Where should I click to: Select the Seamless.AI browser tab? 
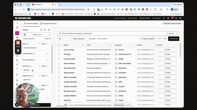click(44, 5)
